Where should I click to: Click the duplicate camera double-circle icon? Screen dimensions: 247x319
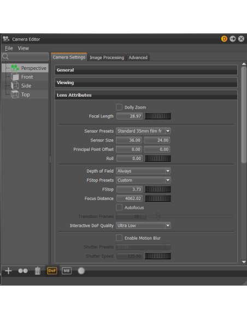pos(23,271)
